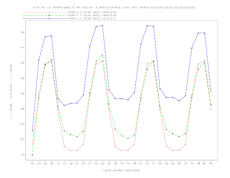
Task: Click x-axis tick label 39
Action: pos(115,163)
